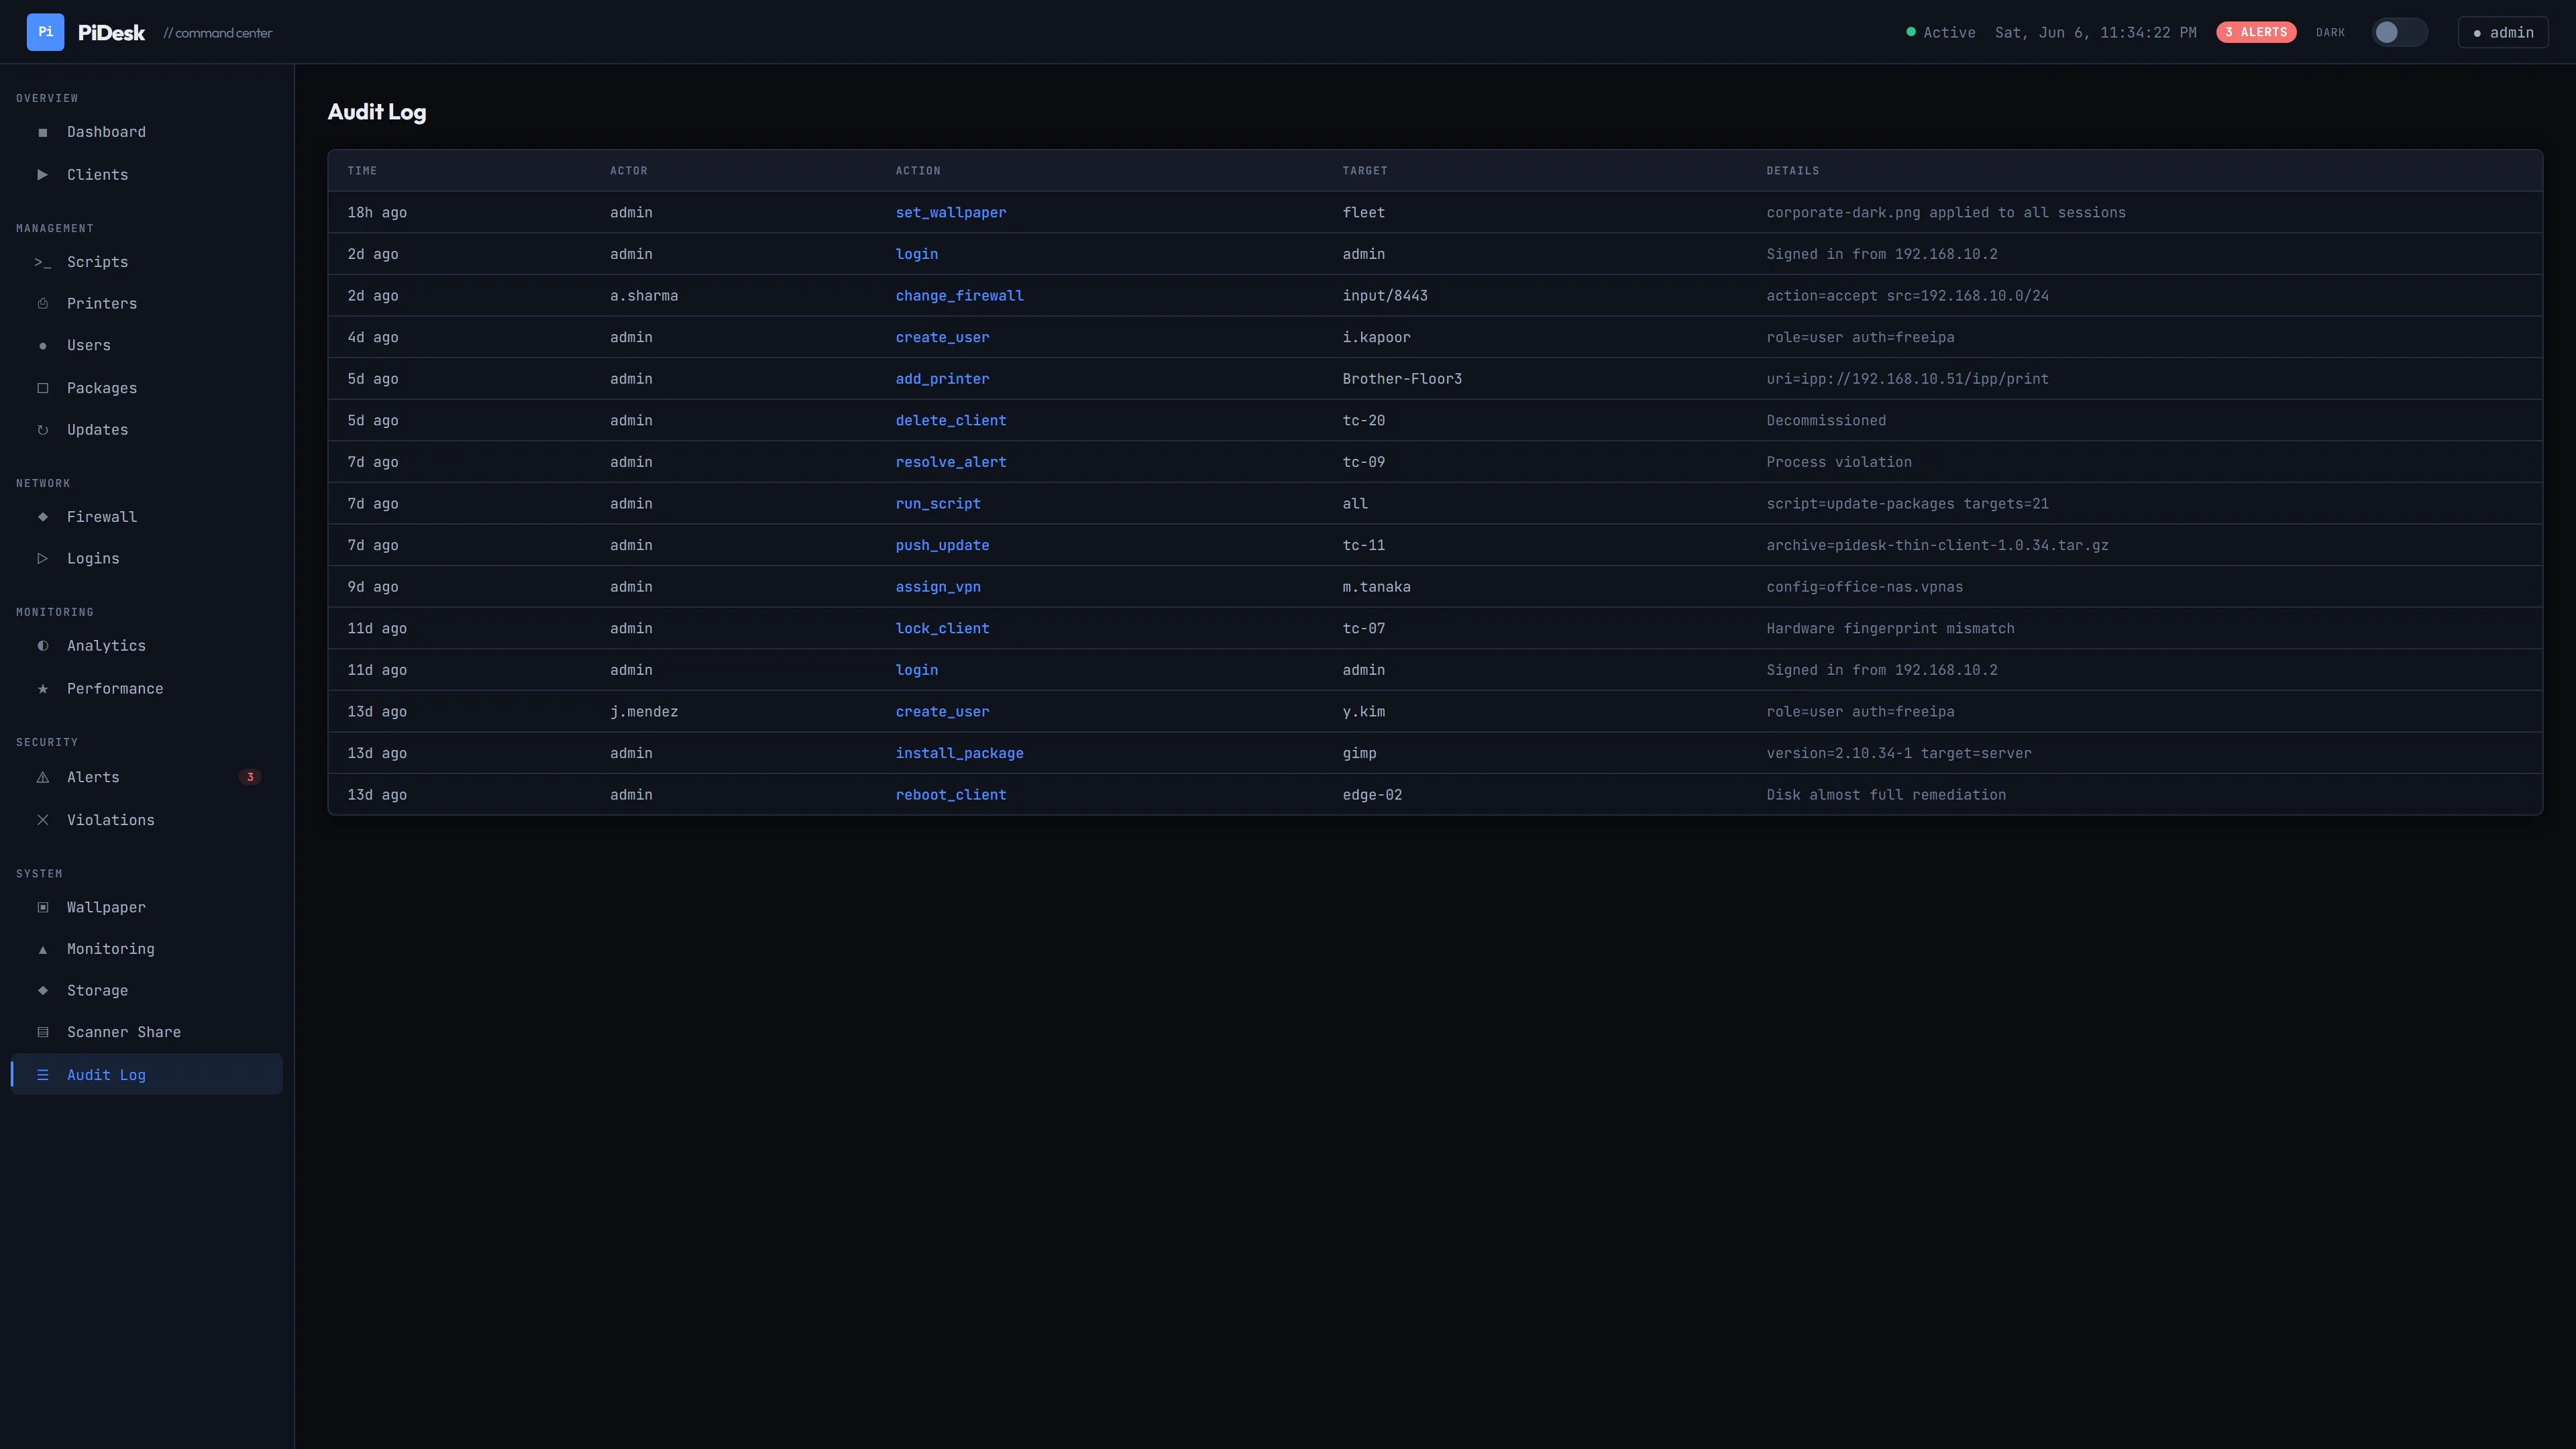Image resolution: width=2576 pixels, height=1449 pixels.
Task: Click the Updates refresh icon
Action: tap(42, 430)
